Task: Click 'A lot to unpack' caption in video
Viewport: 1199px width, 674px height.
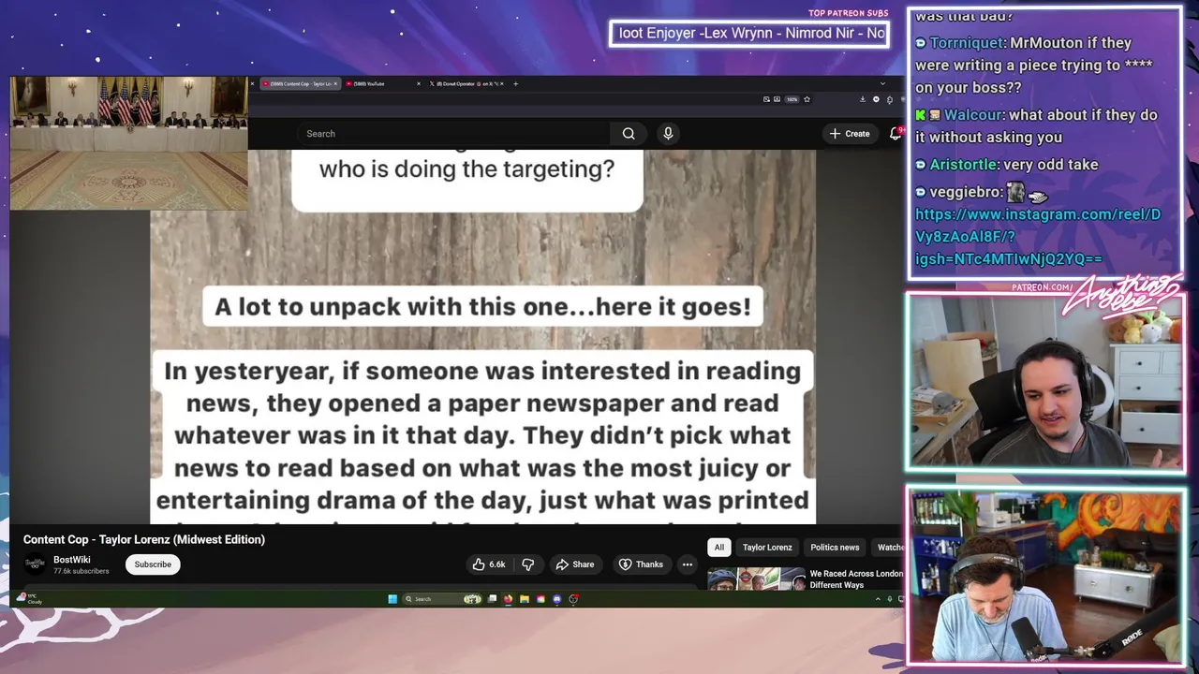Action: pyautogui.click(x=482, y=307)
